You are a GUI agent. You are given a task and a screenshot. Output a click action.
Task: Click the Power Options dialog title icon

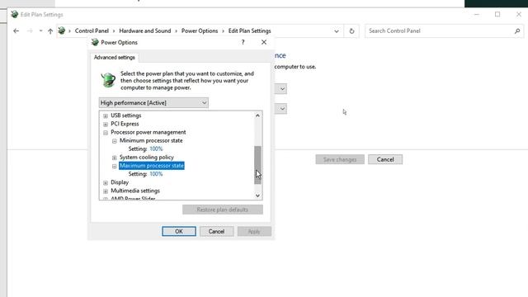coord(95,42)
